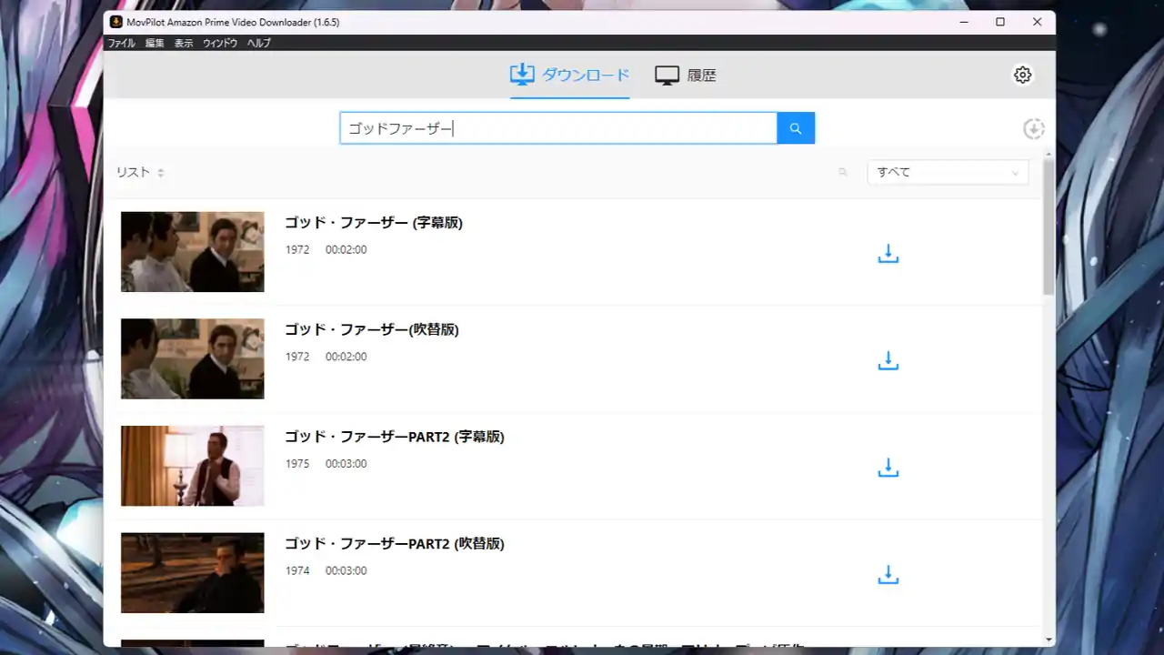The image size is (1164, 655).
Task: Open the ヘルプ menu
Action: [259, 43]
